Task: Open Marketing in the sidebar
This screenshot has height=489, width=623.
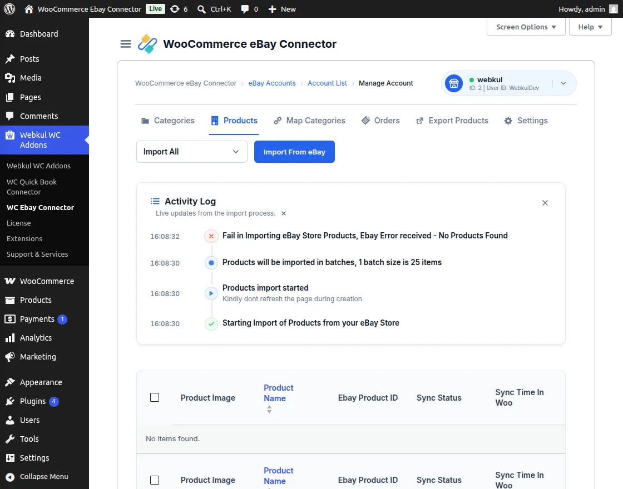Action: (x=44, y=357)
